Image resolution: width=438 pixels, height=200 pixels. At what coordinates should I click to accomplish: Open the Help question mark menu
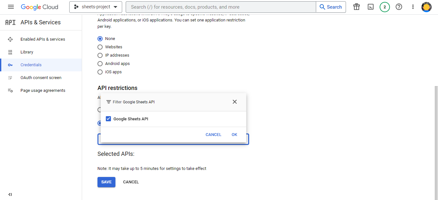[399, 7]
